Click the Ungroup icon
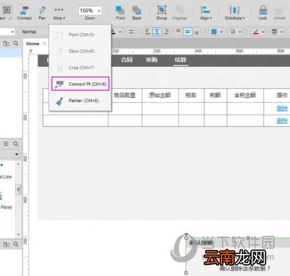Screen dimensions: 290x276 [179, 13]
